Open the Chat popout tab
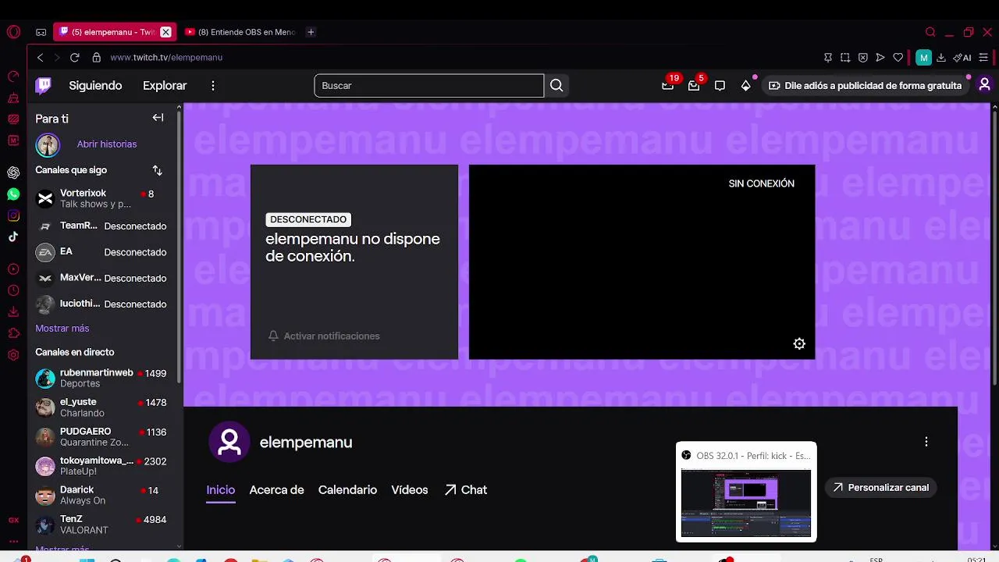 point(466,490)
